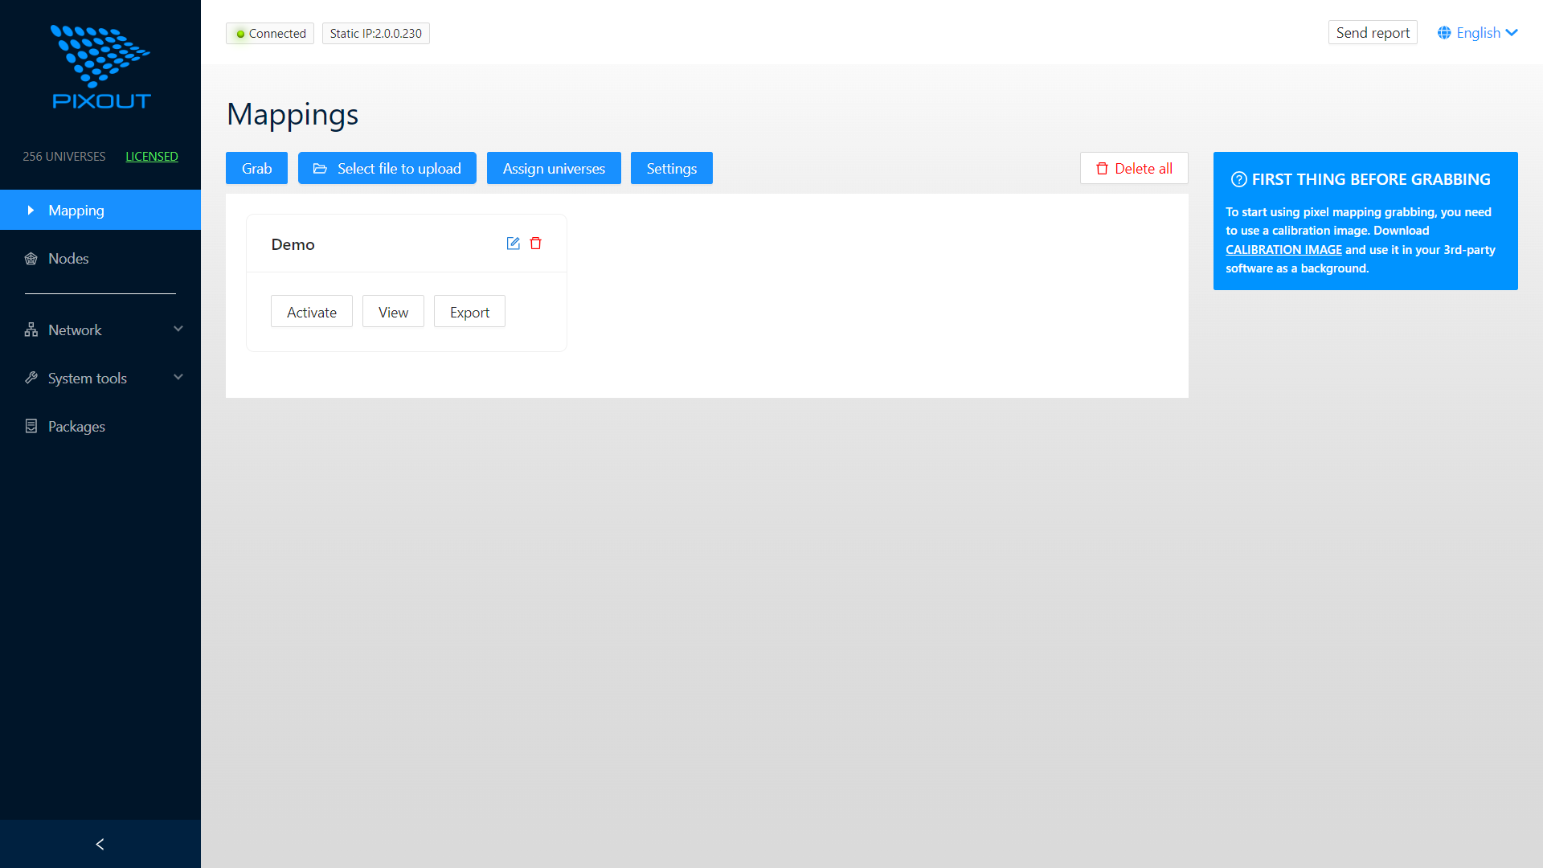Navigate to the Packages section

[76, 426]
